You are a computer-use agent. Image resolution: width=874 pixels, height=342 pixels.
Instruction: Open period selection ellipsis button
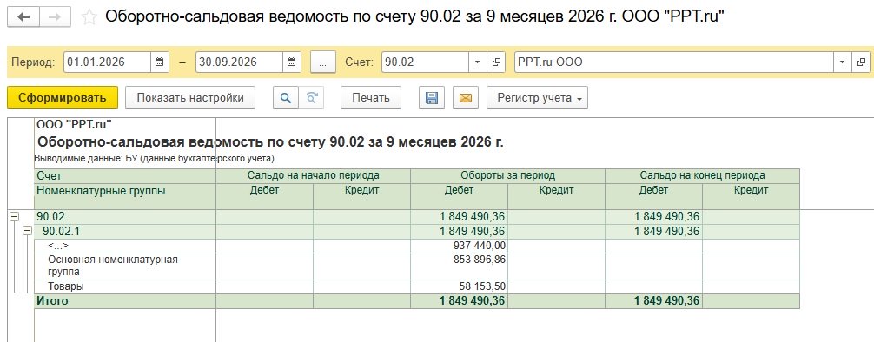point(322,62)
